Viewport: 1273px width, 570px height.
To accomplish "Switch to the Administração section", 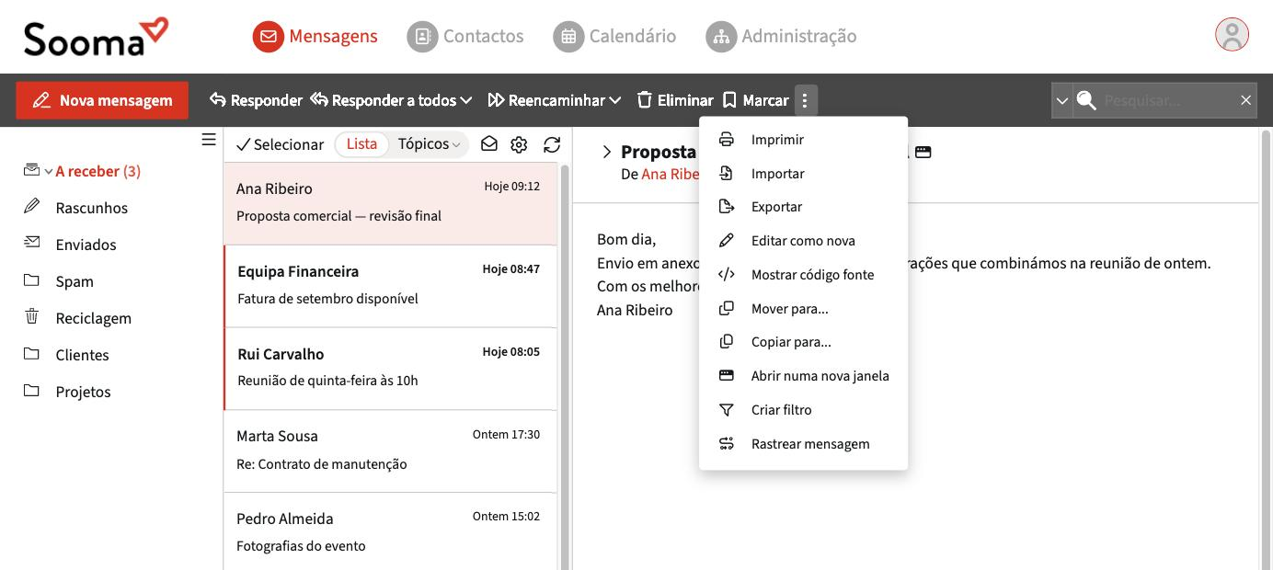I will [781, 37].
